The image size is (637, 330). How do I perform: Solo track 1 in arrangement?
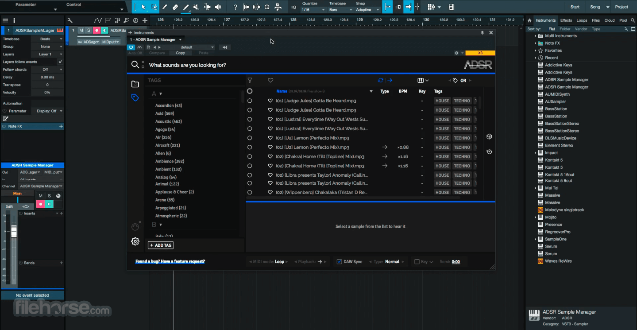pyautogui.click(x=89, y=31)
